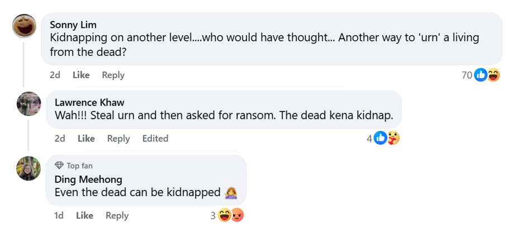Like Ding Meehong's comment
Screen dimensions: 512x233
(84, 216)
